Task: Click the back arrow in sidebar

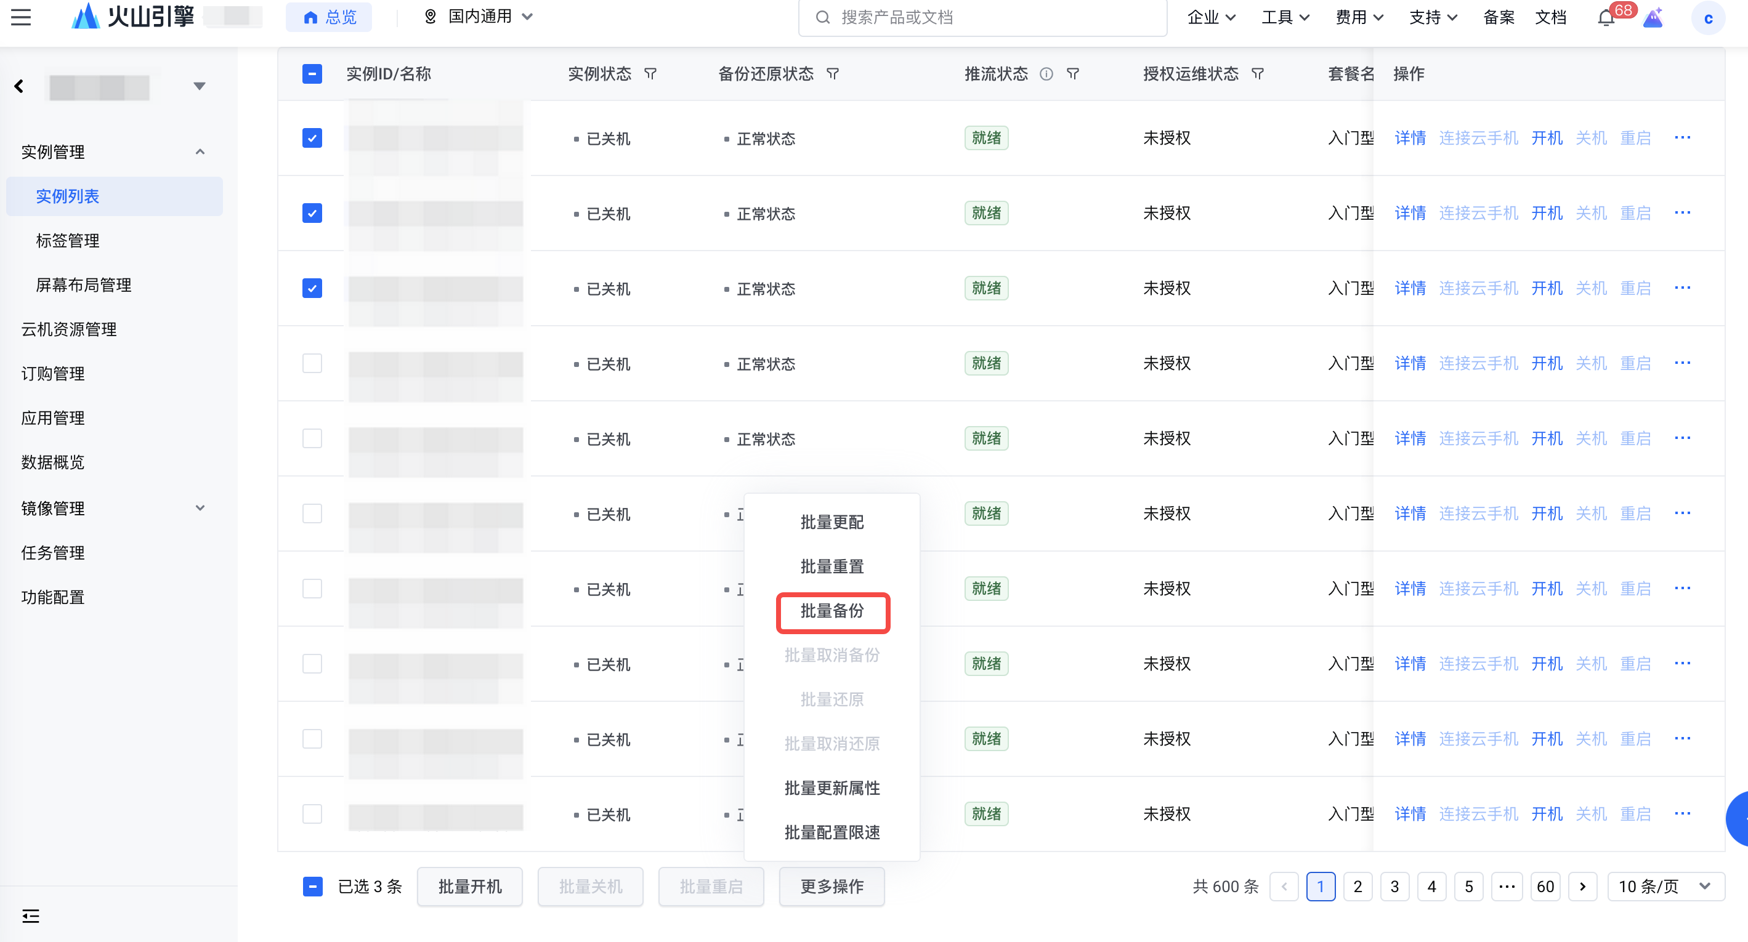Action: click(19, 86)
